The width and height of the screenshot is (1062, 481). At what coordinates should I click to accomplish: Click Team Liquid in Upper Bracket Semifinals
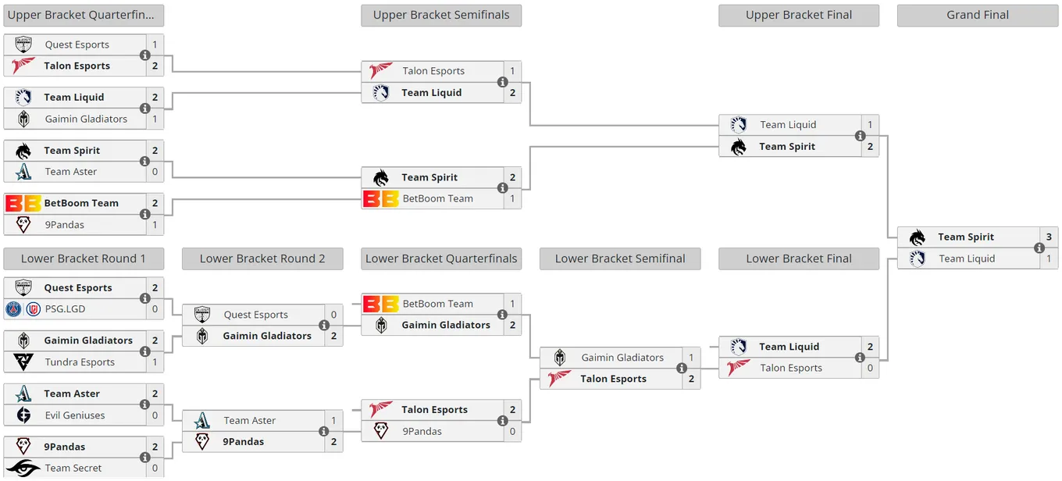point(431,93)
